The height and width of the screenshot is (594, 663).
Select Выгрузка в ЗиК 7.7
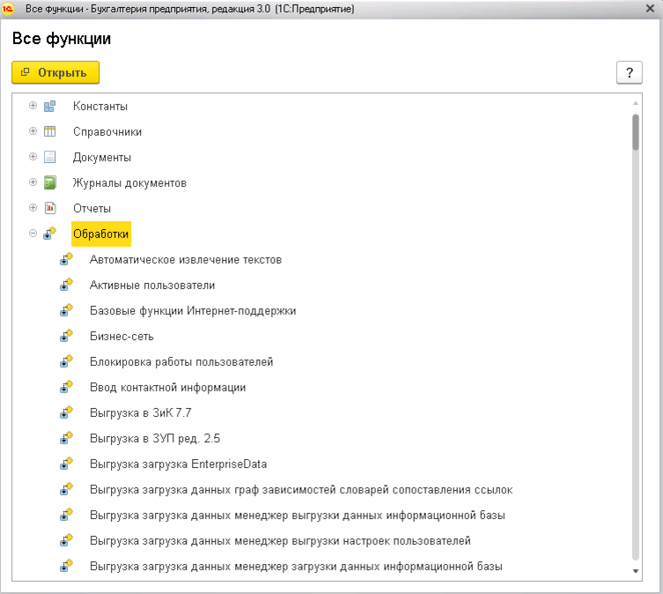tap(140, 412)
